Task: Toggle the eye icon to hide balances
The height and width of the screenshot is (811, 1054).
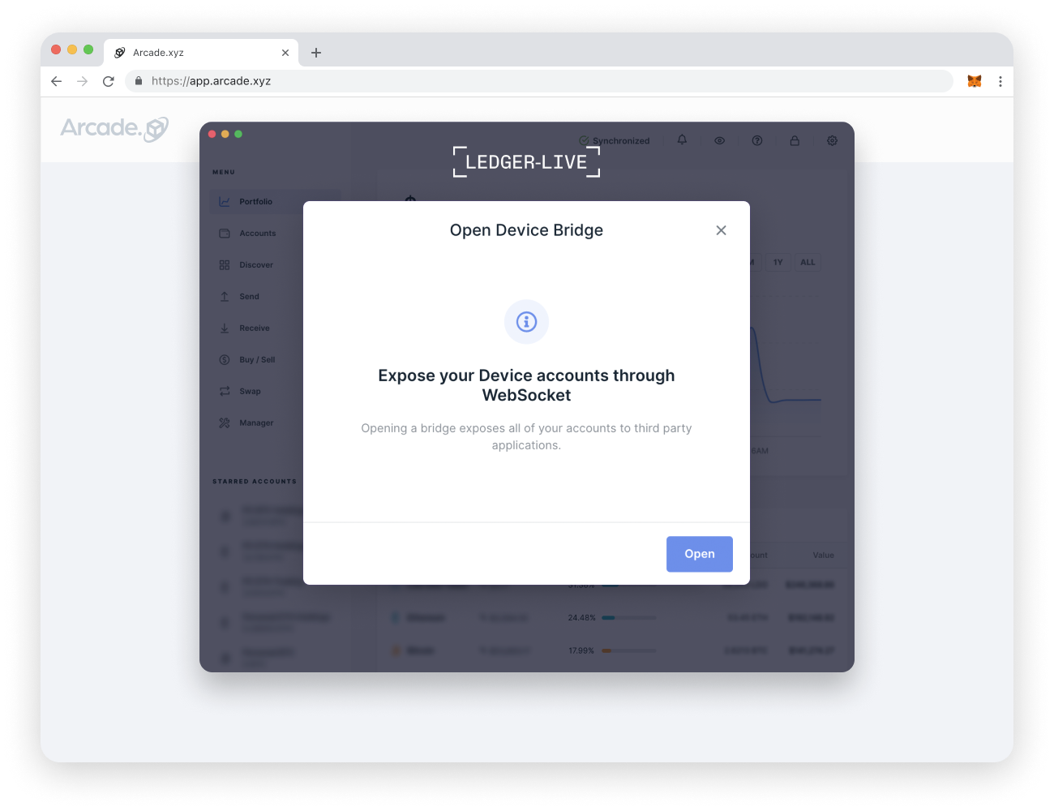Action: click(719, 140)
